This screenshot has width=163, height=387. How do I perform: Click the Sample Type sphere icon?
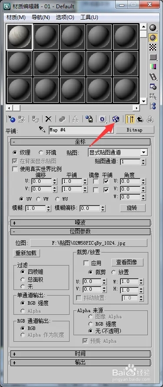tap(153, 28)
